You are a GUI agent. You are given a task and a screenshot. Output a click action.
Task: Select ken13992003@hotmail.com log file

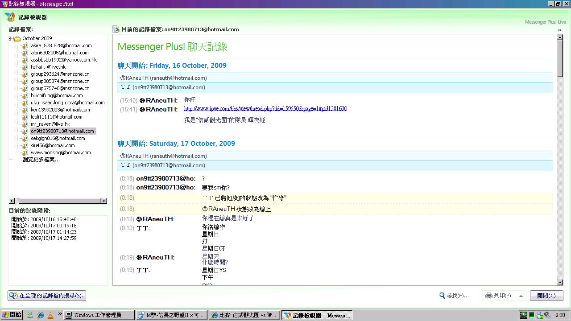[x=60, y=110]
